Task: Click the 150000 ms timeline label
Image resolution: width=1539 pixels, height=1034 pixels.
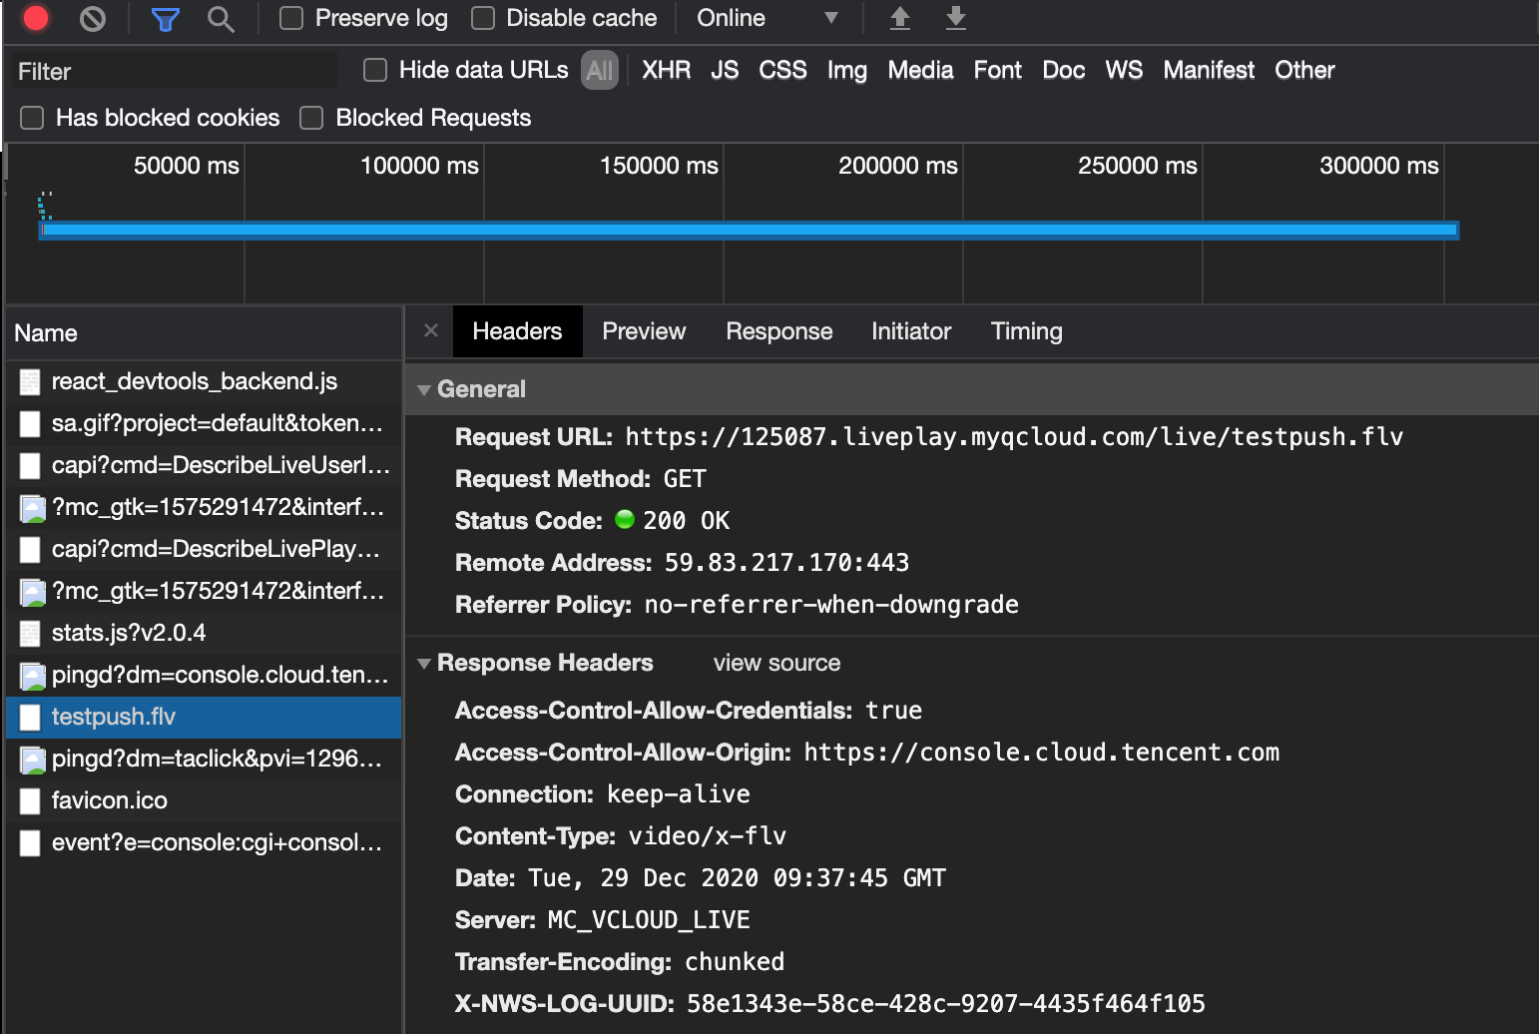Action: point(659,166)
